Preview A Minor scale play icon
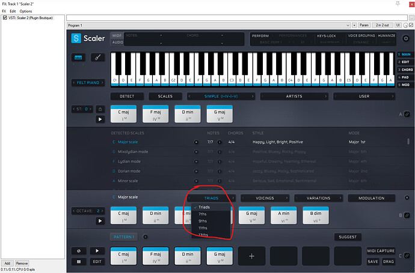Viewport: 415px width, 273px height. 196,181
